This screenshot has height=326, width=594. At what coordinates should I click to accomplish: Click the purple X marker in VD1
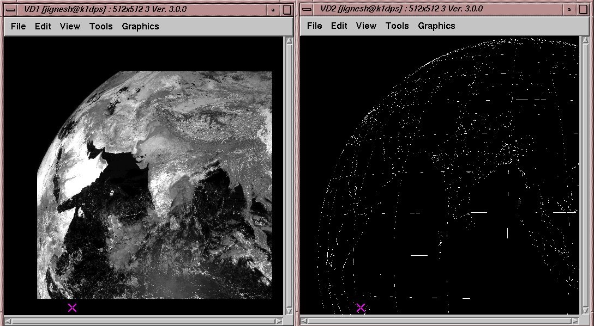point(72,308)
